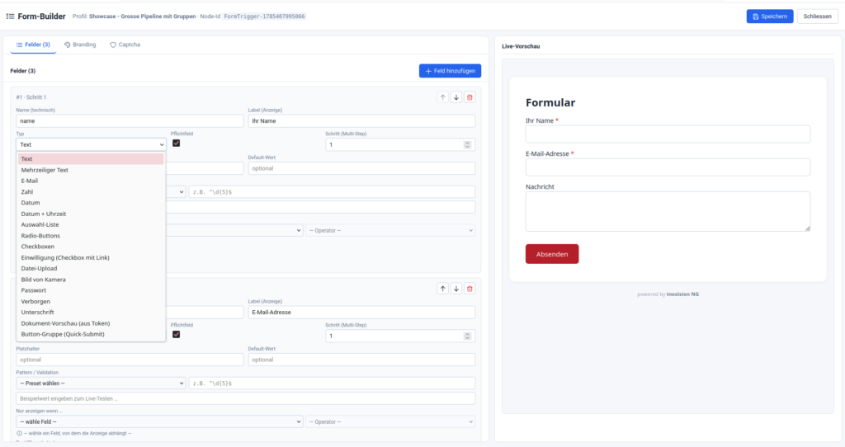Choose Verborgen type option
The image size is (845, 447).
pos(91,301)
